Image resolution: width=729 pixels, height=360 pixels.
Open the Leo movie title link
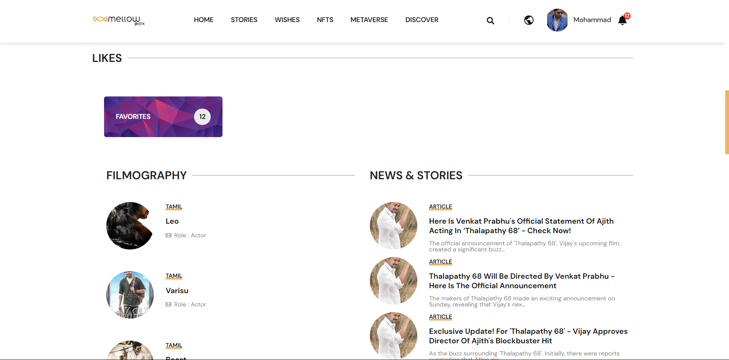coord(172,221)
